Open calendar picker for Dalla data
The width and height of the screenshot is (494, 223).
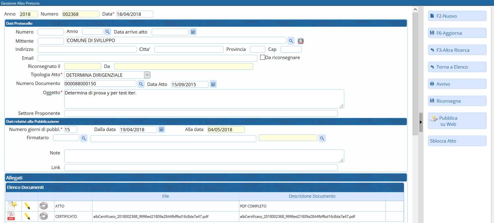[162, 129]
